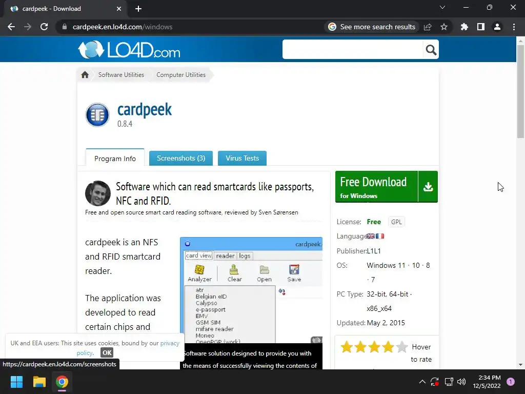The height and width of the screenshot is (394, 525).
Task: Open File Explorer from taskbar
Action: (39, 382)
